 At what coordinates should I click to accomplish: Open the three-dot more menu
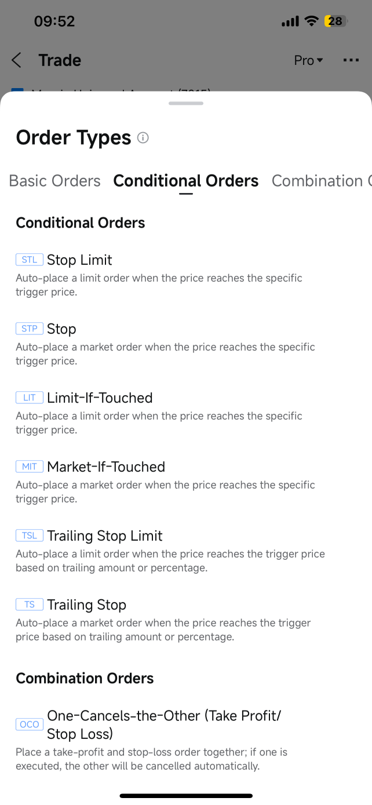coord(351,60)
